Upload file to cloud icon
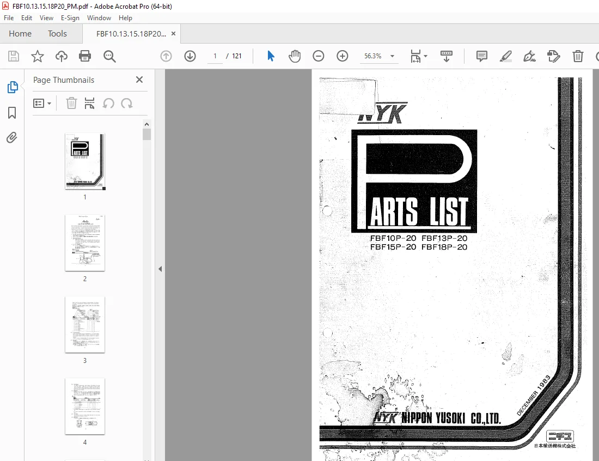 (x=61, y=56)
